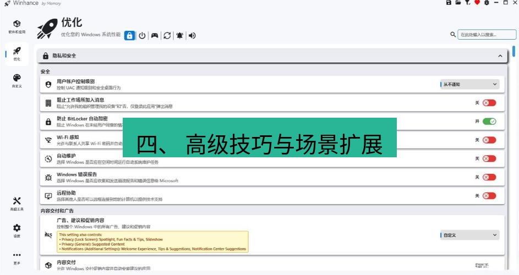Open the gaming controller optimization icon
This screenshot has width=519, height=275.
(155, 35)
